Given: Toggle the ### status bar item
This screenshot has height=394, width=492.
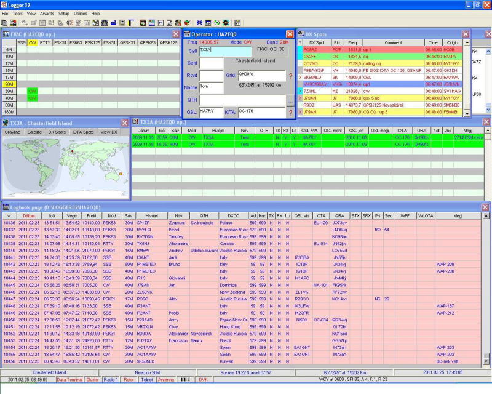Looking at the screenshot, I should click(186, 380).
